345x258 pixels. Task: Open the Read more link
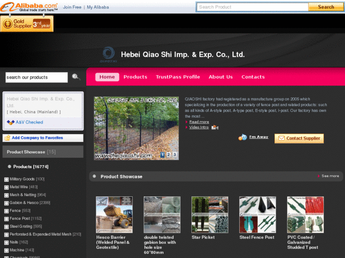pos(199,122)
